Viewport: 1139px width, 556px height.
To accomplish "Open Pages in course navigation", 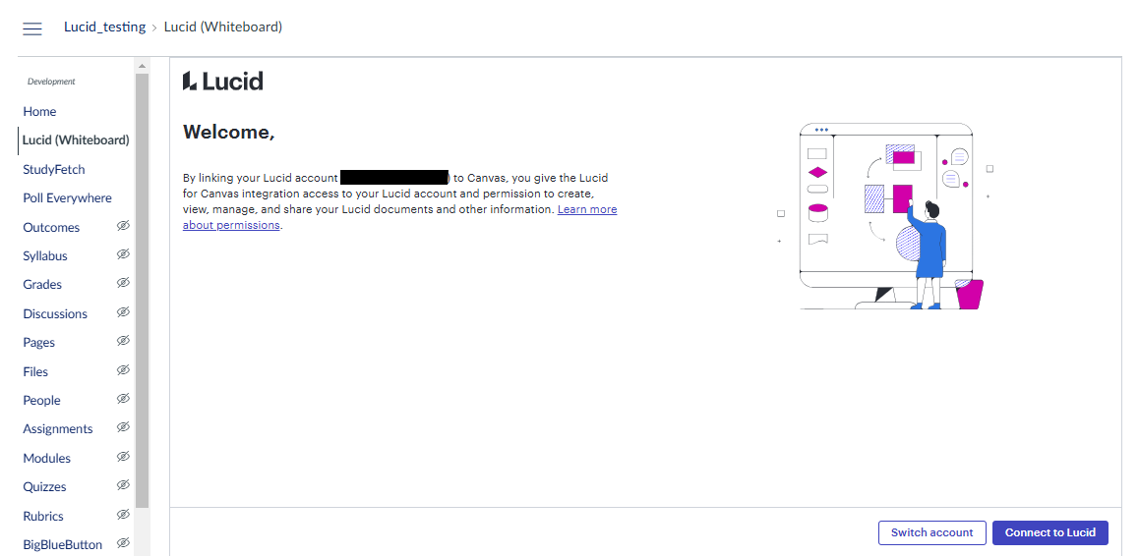I will tap(38, 343).
